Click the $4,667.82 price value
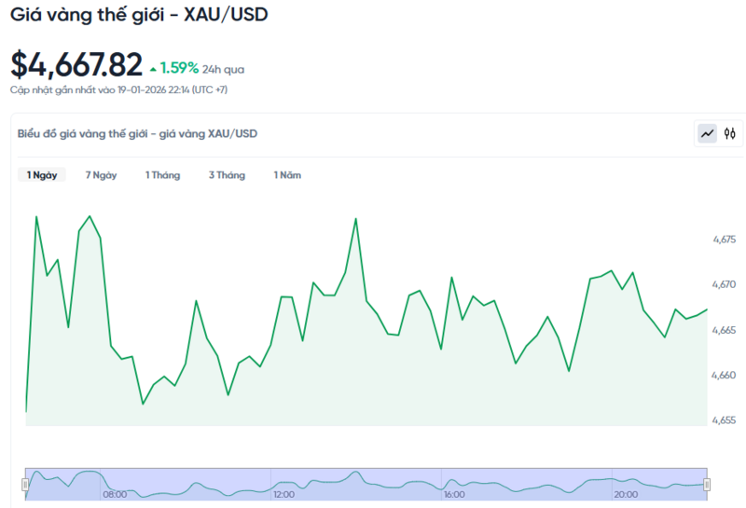Viewport: 746px width, 508px height. point(76,64)
